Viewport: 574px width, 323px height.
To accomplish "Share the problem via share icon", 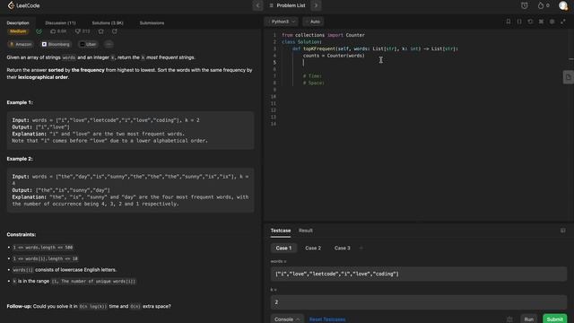I will pyautogui.click(x=115, y=31).
